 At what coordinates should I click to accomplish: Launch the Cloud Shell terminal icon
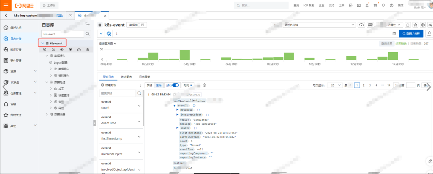click(x=359, y=5)
